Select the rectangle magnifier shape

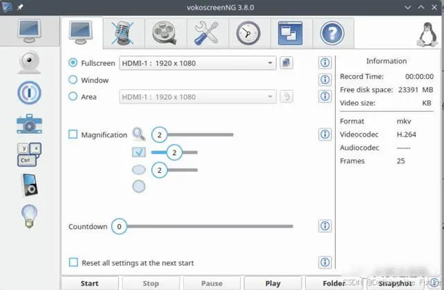(139, 153)
